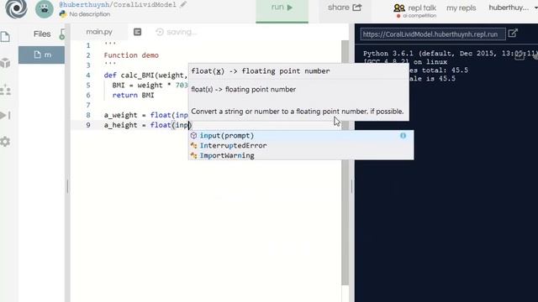Viewport: 538px width, 302px height.
Task: Click the Repl.it logo icon
Action: pos(16,8)
